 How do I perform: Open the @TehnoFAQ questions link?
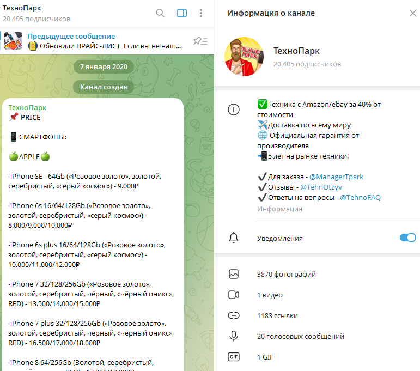click(x=360, y=198)
